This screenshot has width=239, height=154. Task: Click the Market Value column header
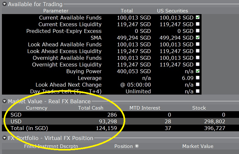[198, 146]
